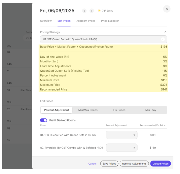Click the Upload Prices button
This screenshot has width=180, height=174.
pyautogui.click(x=160, y=164)
